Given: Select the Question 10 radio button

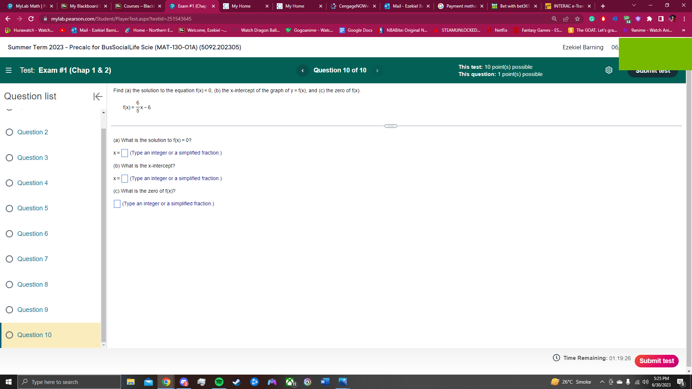Looking at the screenshot, I should click(x=9, y=335).
